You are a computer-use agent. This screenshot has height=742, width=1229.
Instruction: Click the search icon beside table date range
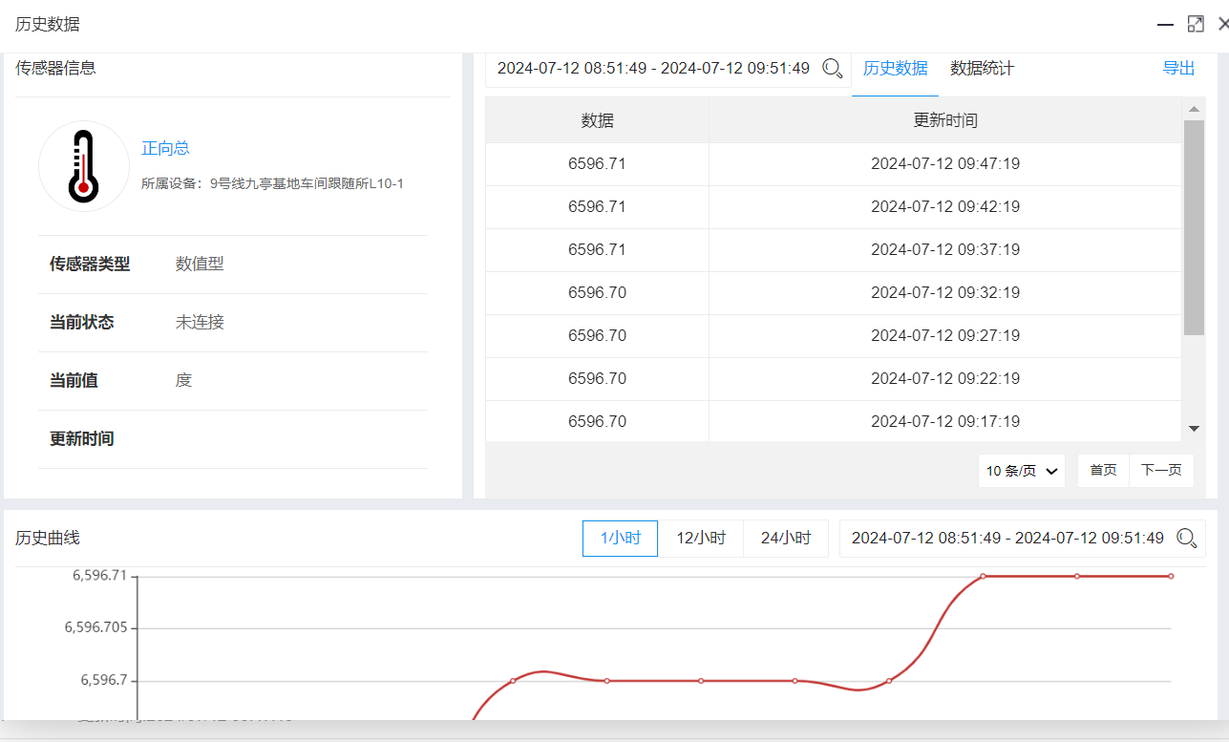(x=833, y=69)
